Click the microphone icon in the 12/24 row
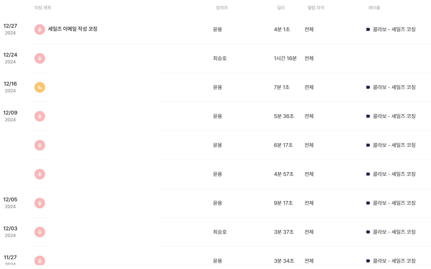The width and height of the screenshot is (431, 269). 40,58
